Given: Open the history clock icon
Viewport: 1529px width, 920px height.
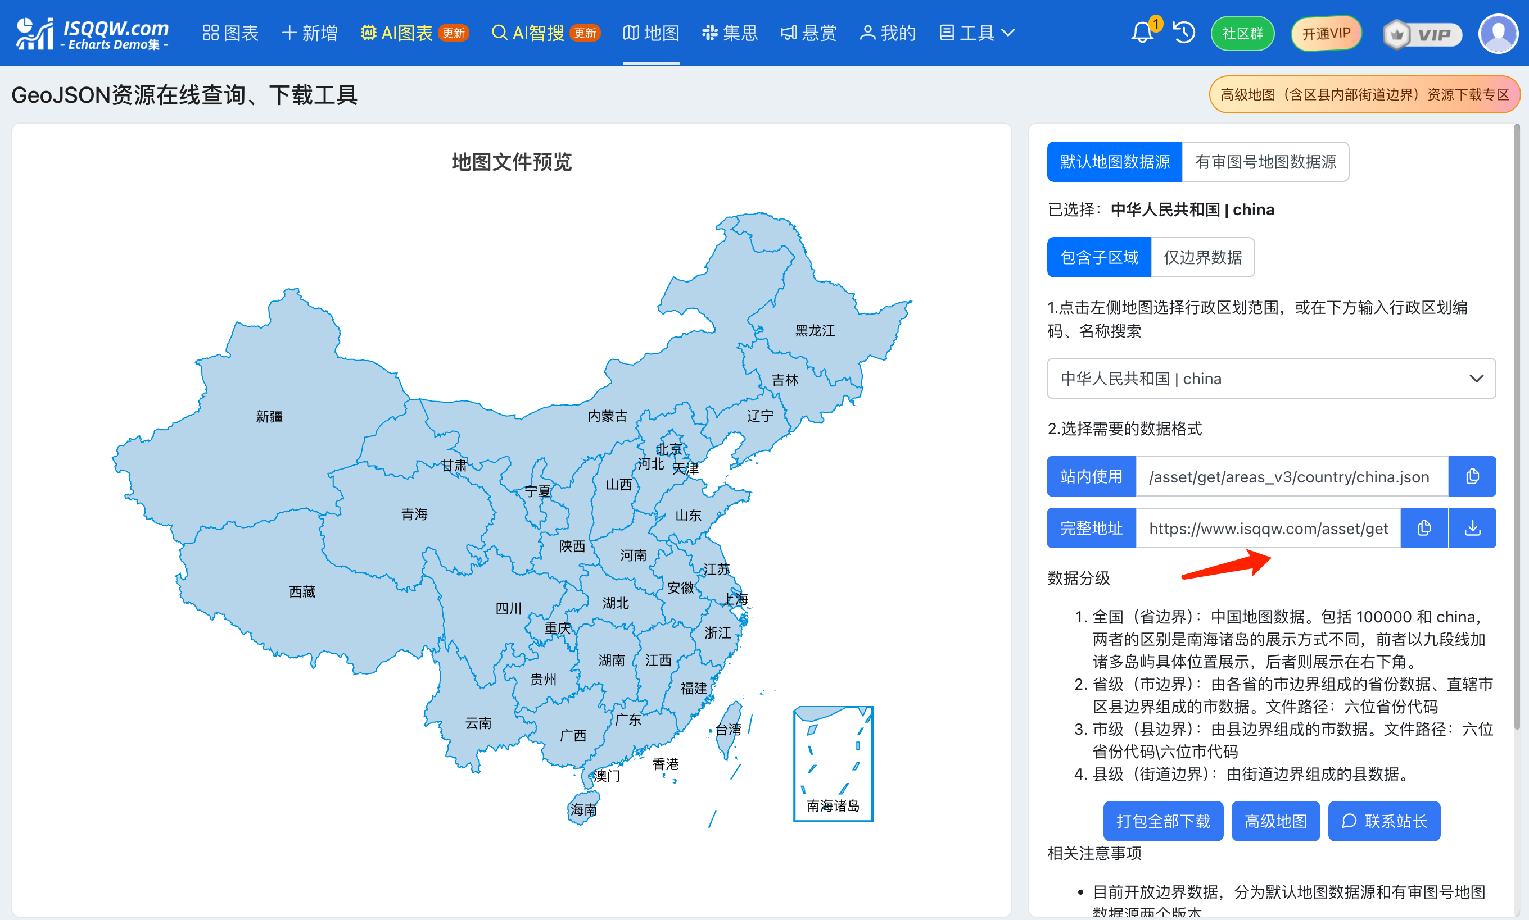Looking at the screenshot, I should coord(1184,32).
